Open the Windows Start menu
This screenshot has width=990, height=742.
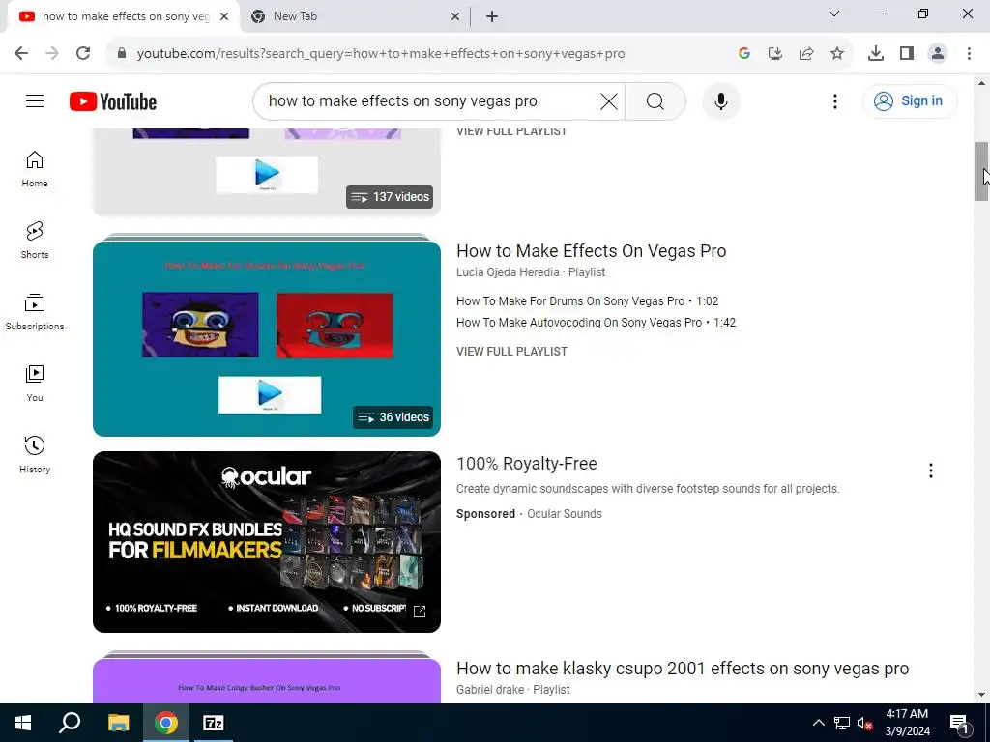coord(23,723)
